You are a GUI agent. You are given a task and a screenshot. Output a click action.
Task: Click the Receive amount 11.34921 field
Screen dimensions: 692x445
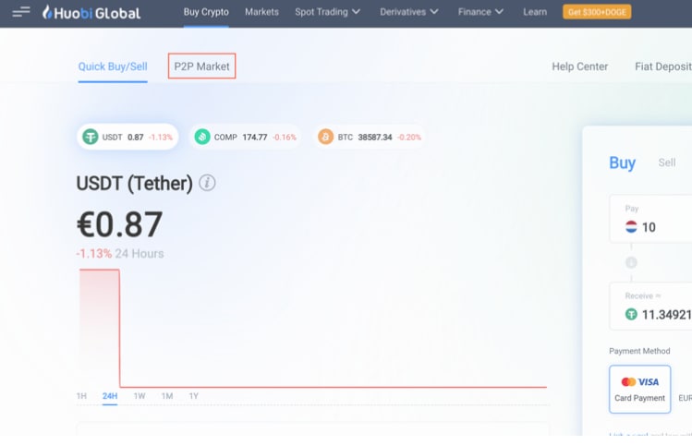pos(651,307)
